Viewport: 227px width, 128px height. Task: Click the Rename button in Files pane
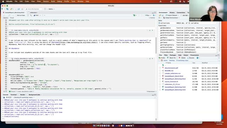click(x=190, y=58)
